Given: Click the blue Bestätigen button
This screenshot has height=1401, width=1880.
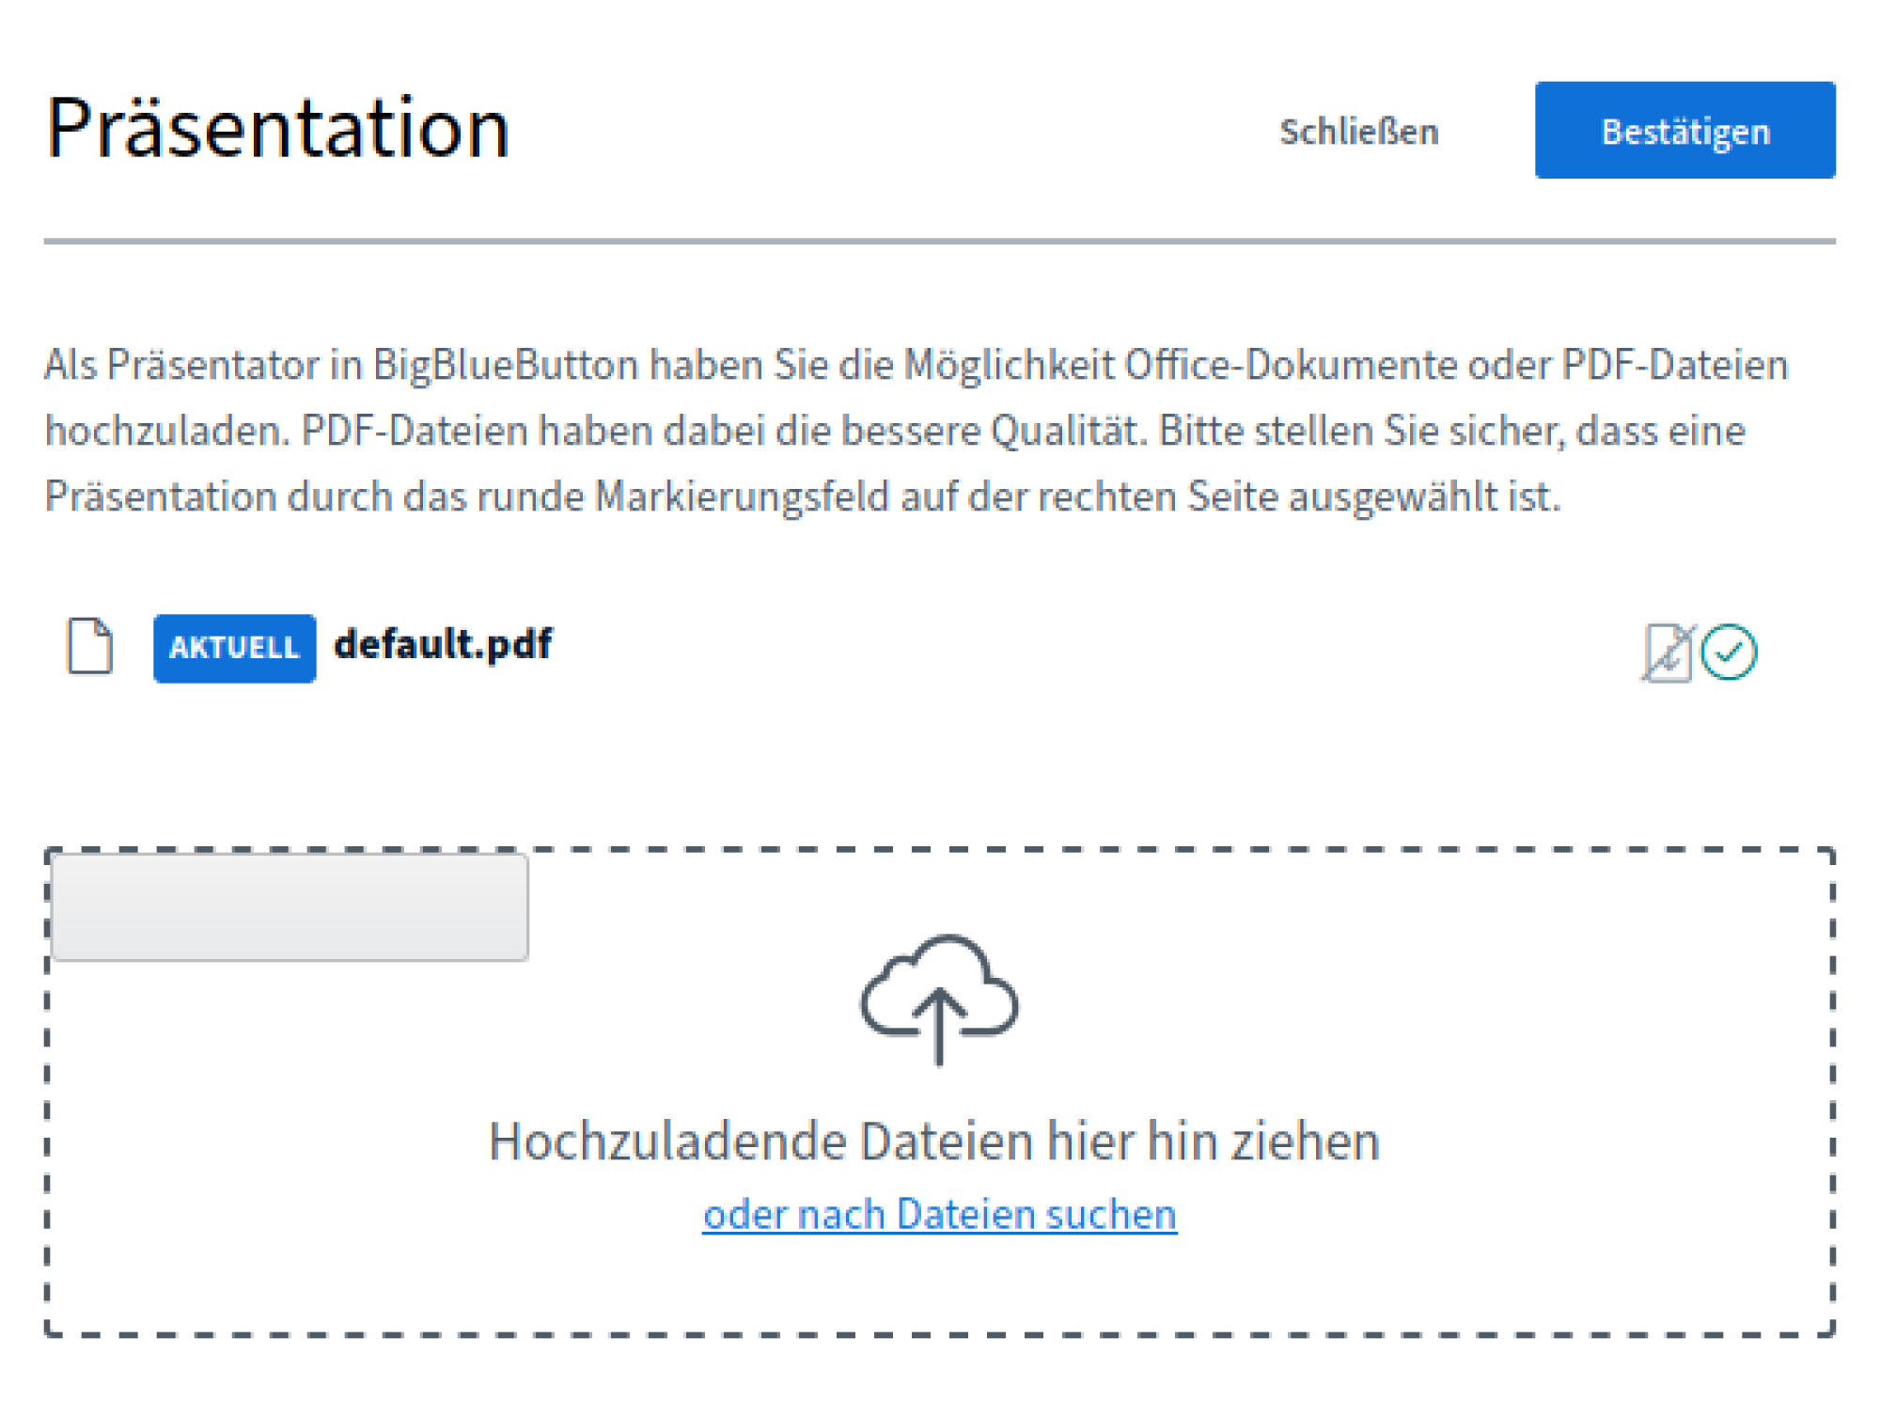Looking at the screenshot, I should click(x=1684, y=131).
